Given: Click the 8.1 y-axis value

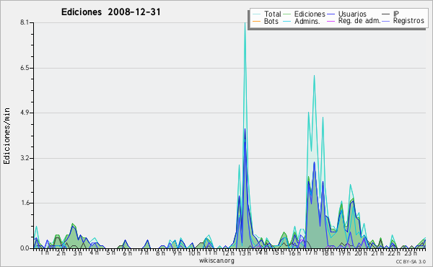Looking at the screenshot, I should pos(25,22).
